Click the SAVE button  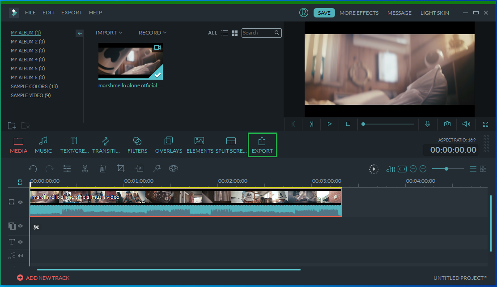point(324,13)
